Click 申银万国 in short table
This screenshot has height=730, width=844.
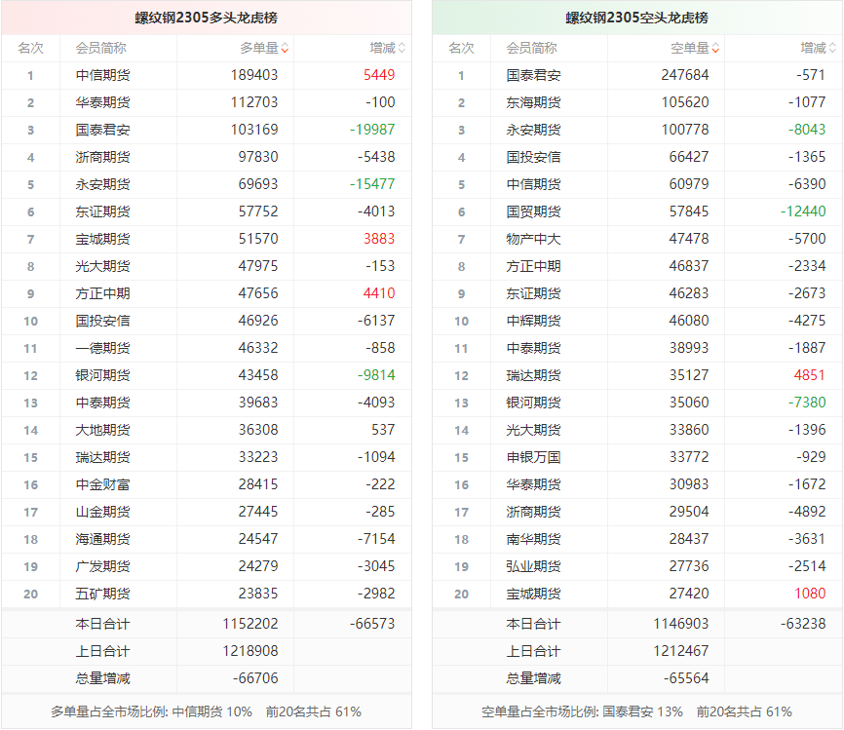[x=533, y=457]
